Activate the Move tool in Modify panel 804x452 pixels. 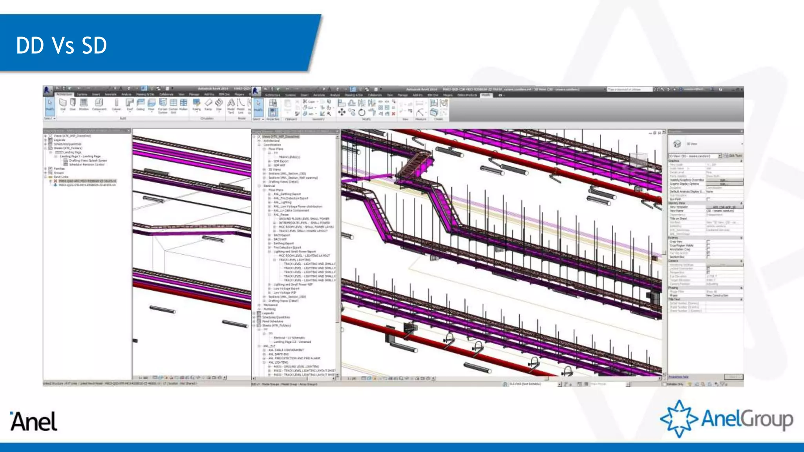click(x=342, y=113)
